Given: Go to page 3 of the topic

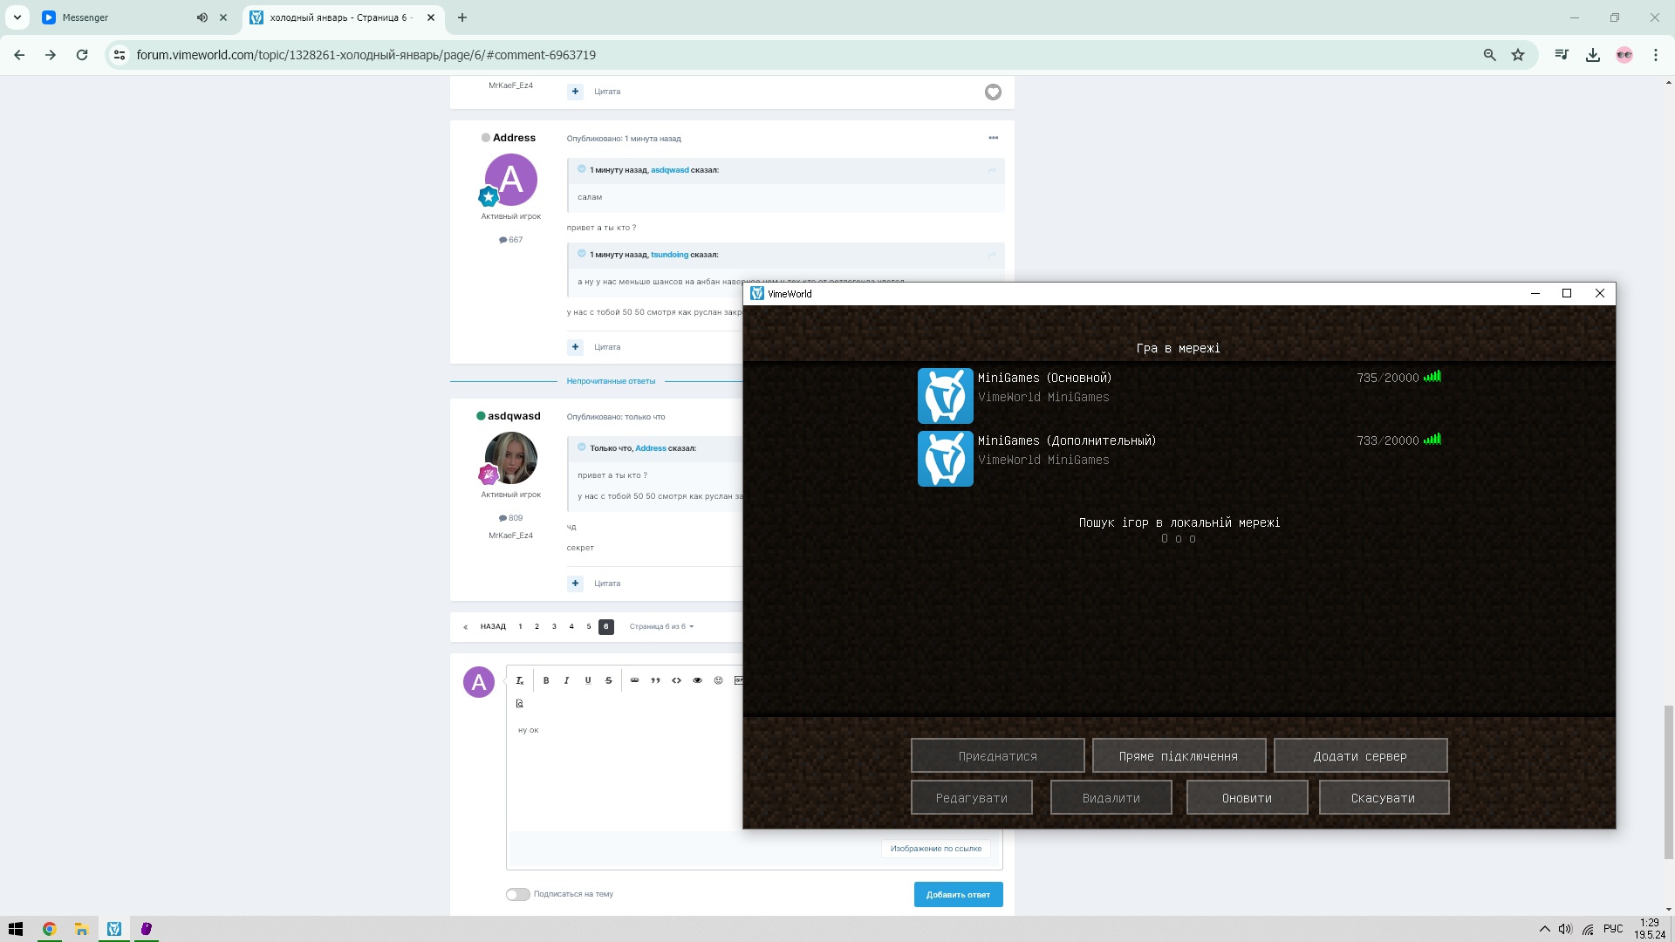Looking at the screenshot, I should click(554, 626).
